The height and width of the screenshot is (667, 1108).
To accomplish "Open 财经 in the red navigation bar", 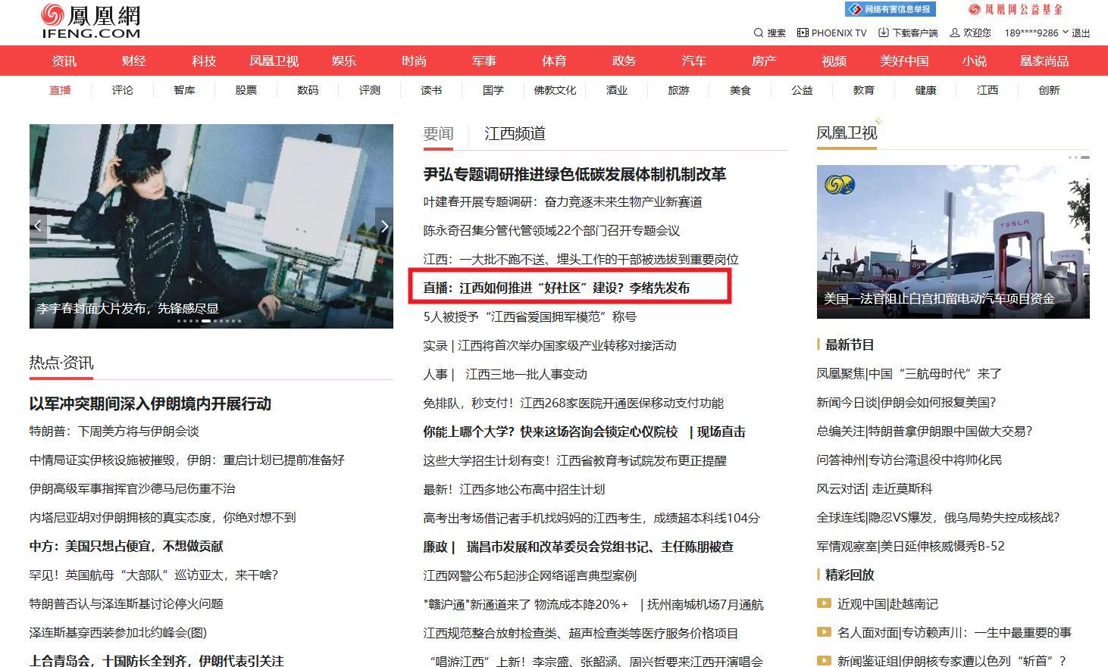I will (134, 61).
